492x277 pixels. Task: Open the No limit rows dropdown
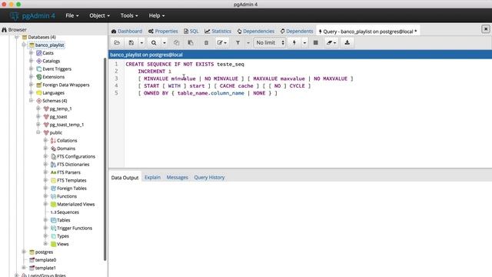coord(270,43)
